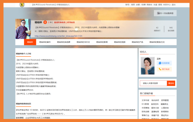Screen dimensions: 193x122
Task: Browse the 文学作家 category
Action: pos(145,100)
